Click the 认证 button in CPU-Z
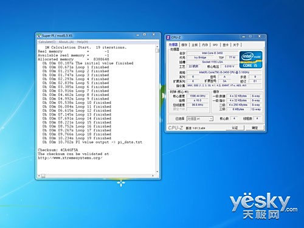304x228 pixels. pos(235,128)
